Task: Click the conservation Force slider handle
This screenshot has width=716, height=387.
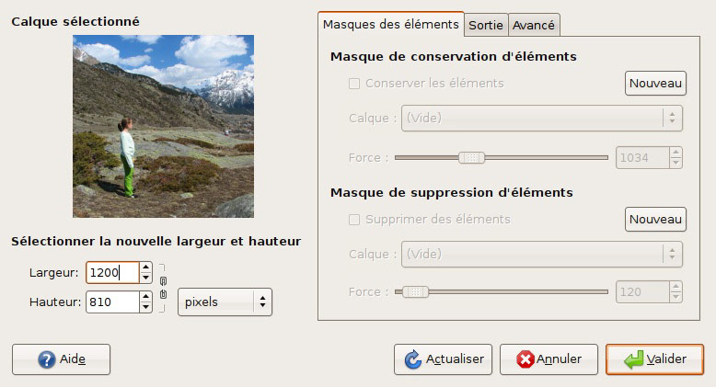Action: point(472,157)
